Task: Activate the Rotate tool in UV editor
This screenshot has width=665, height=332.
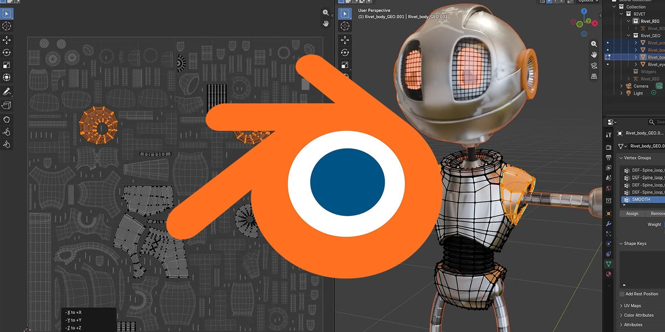Action: pos(7,52)
